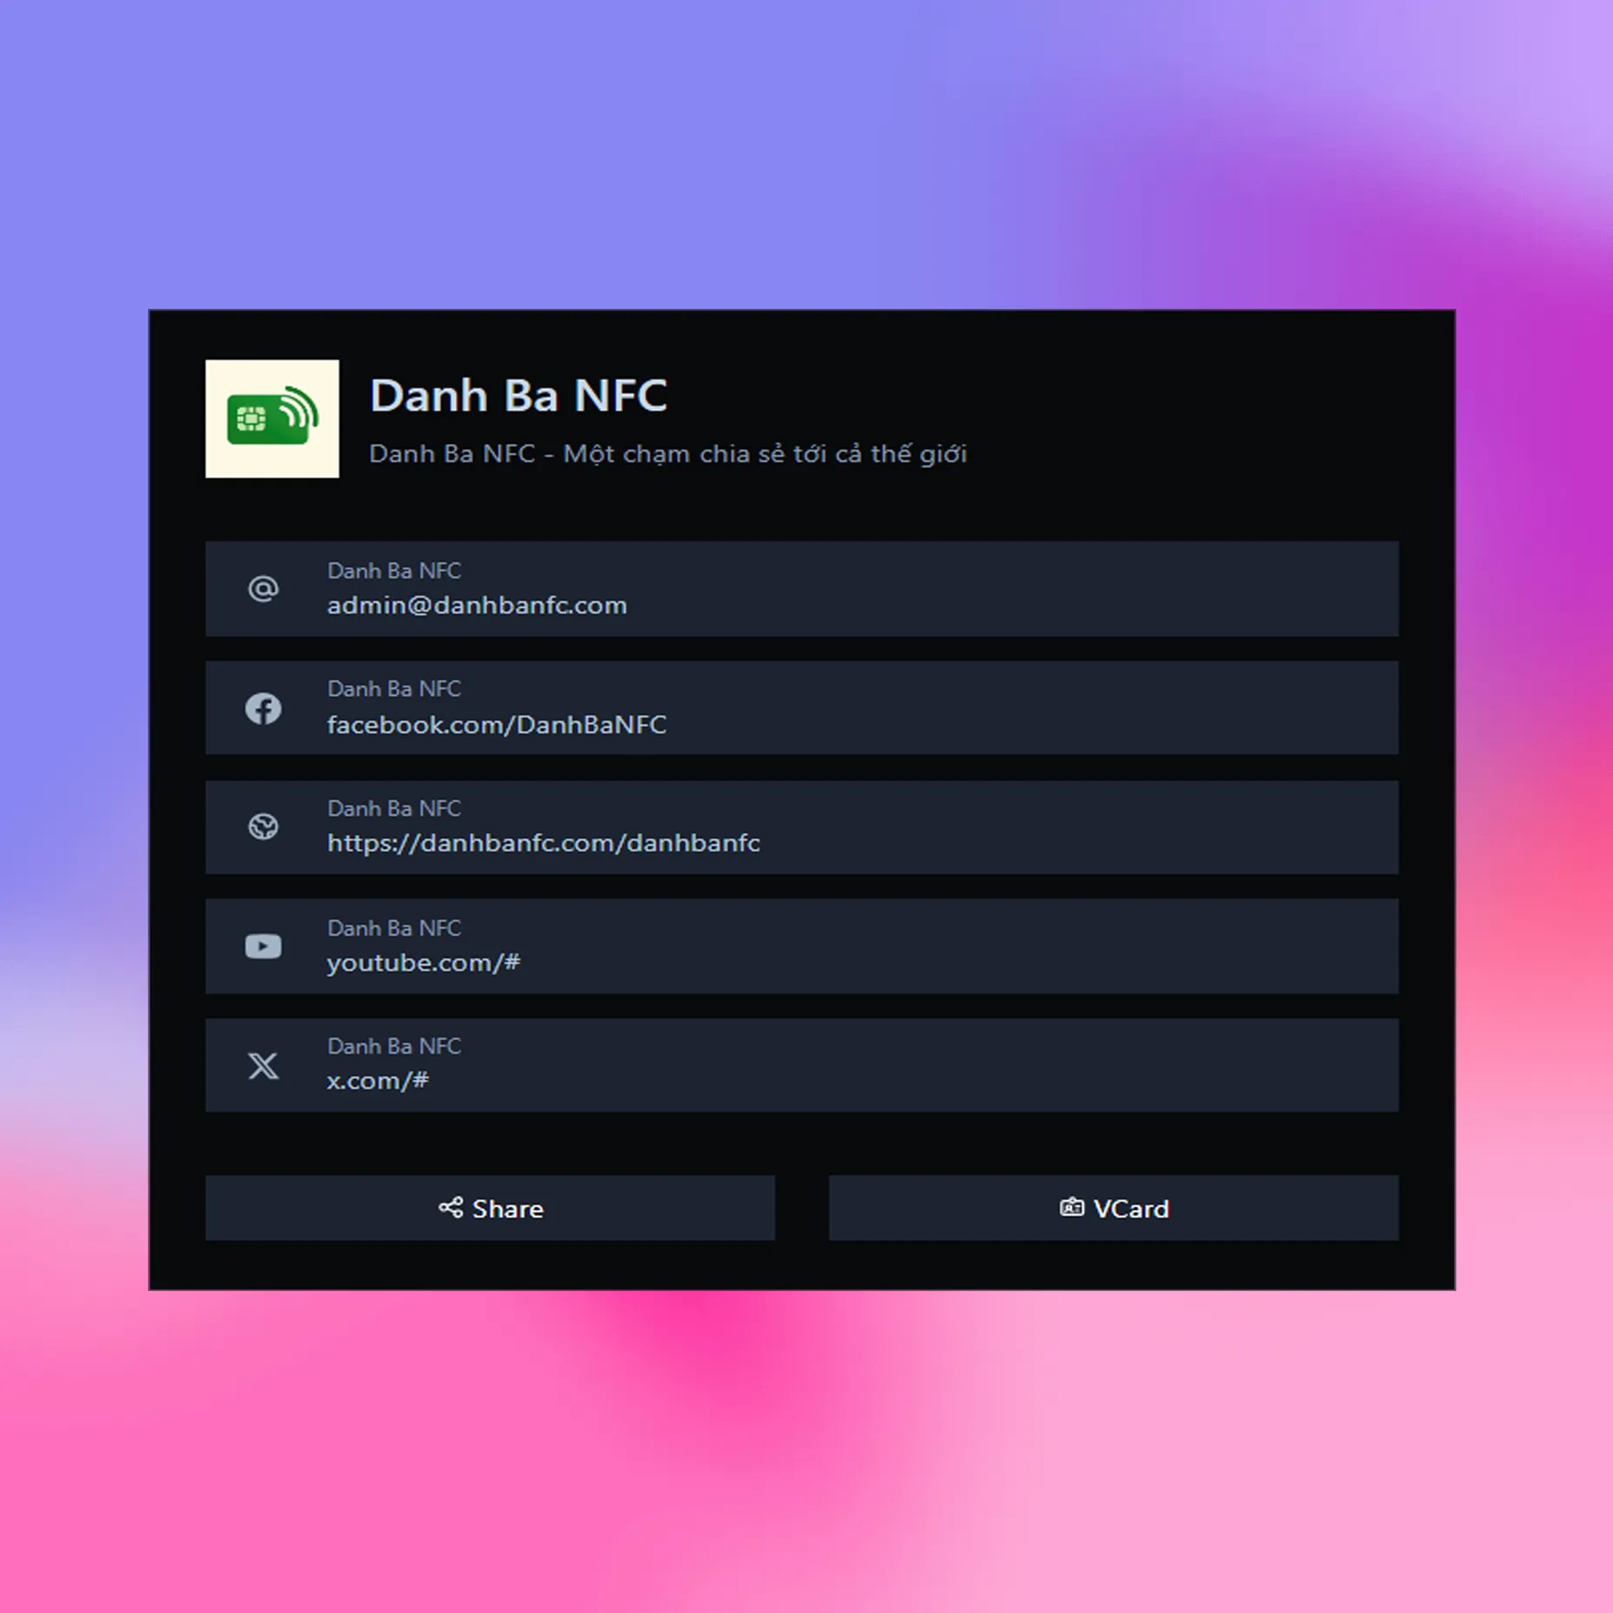Viewport: 1613px width, 1613px height.
Task: Click the 'Danh Ba NFC' label above the website URL
Action: click(394, 808)
